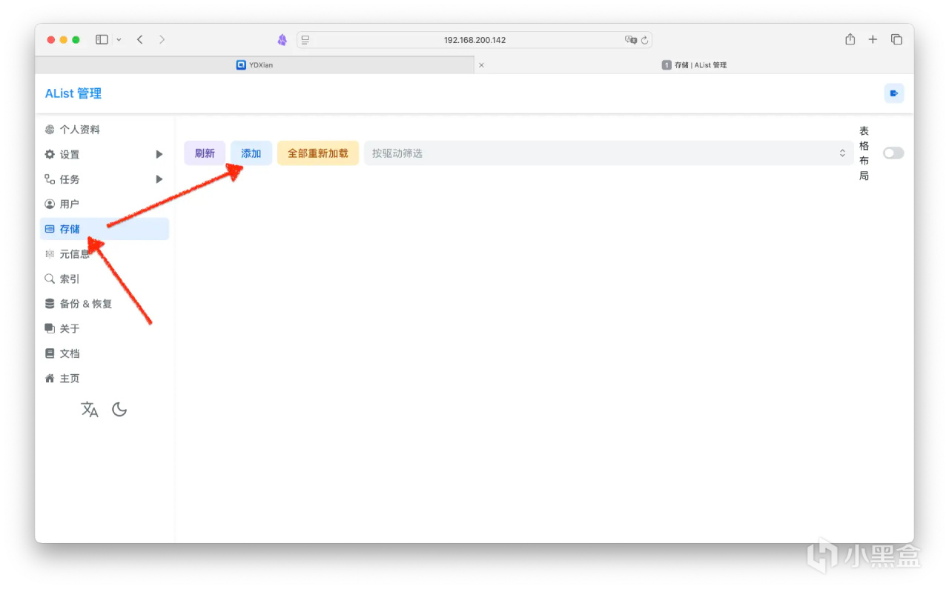The width and height of the screenshot is (949, 589).
Task: Go to the 索引 page
Action: [x=105, y=279]
